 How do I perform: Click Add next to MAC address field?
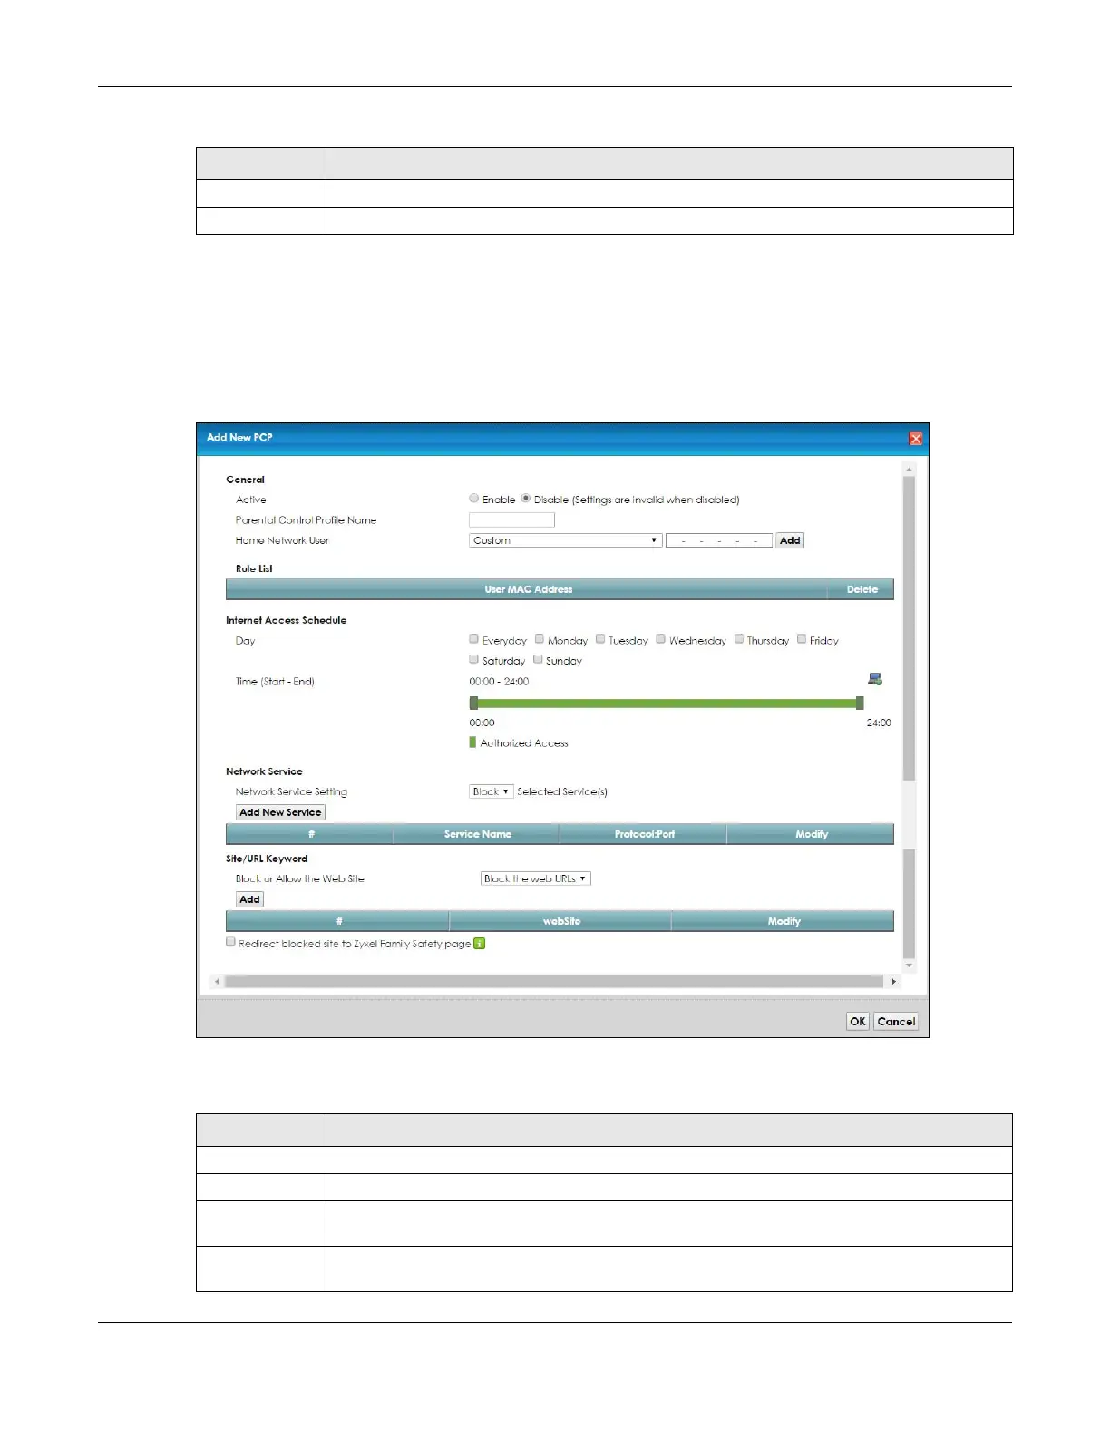point(790,540)
